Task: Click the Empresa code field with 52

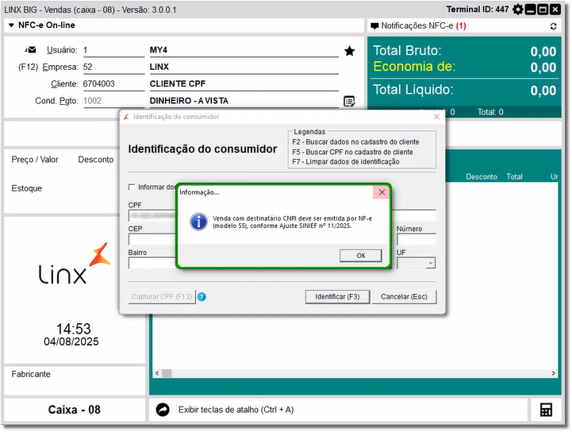Action: (x=113, y=67)
